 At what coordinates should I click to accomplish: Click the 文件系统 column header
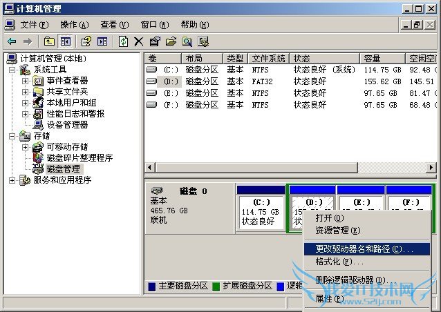[268, 59]
